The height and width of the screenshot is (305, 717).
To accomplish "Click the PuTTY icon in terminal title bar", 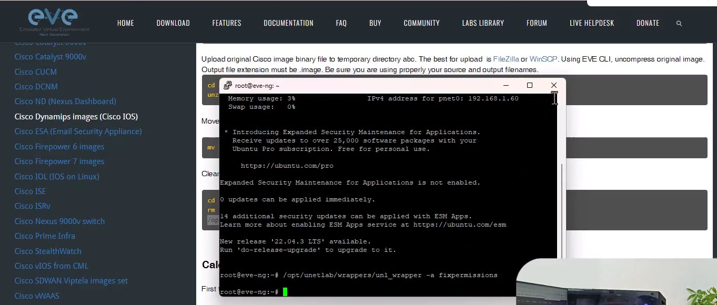I will point(227,86).
